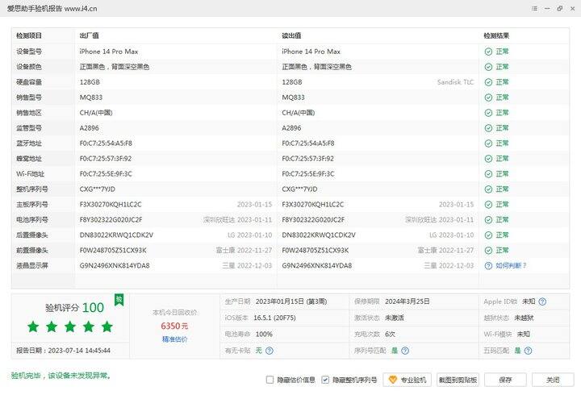Click help icon next to 五码匹配
581x395 pixels.
pyautogui.click(x=529, y=350)
